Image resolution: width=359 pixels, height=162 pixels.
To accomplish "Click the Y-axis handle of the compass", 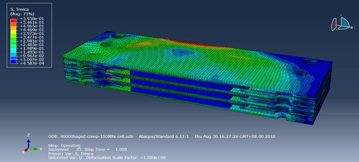I will click(x=352, y=28).
